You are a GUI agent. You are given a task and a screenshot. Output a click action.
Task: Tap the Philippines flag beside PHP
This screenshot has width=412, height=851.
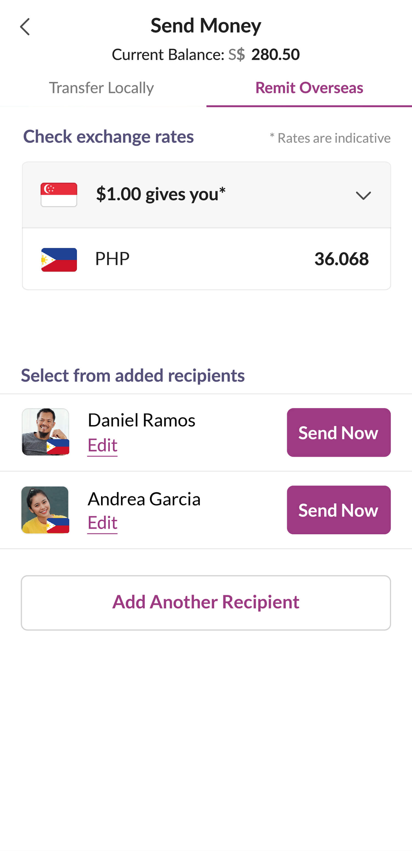point(59,260)
